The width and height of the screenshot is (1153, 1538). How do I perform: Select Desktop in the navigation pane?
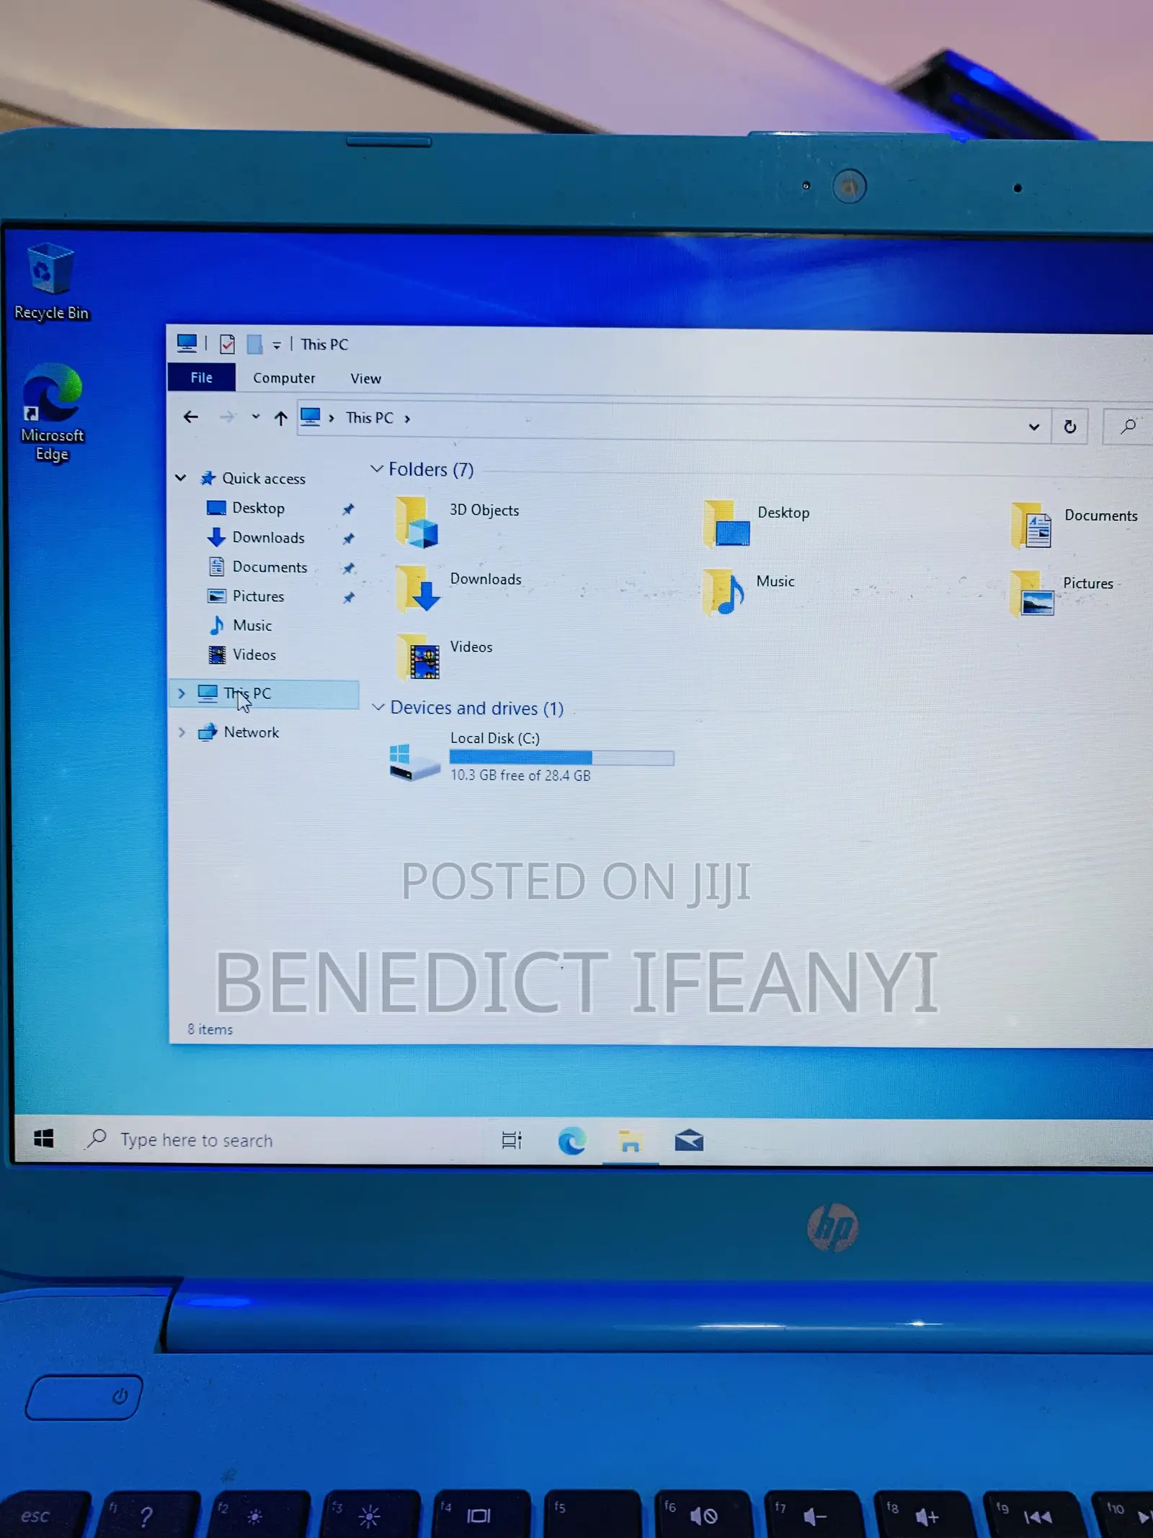pyautogui.click(x=258, y=507)
